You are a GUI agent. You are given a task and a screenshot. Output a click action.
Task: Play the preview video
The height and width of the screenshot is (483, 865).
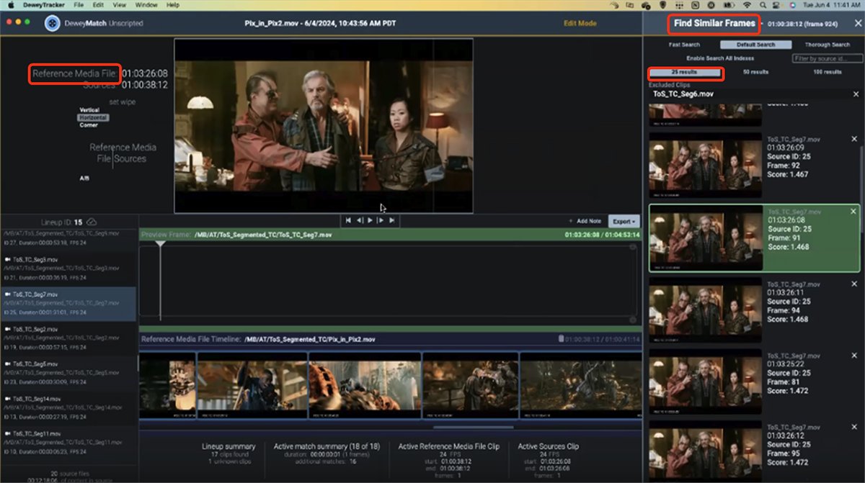click(x=370, y=220)
